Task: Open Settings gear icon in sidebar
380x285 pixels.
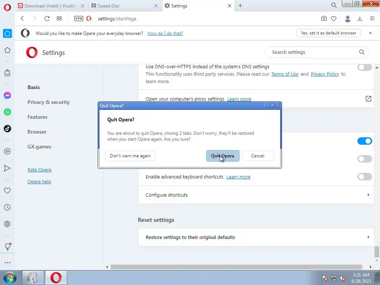Action: click(7, 224)
